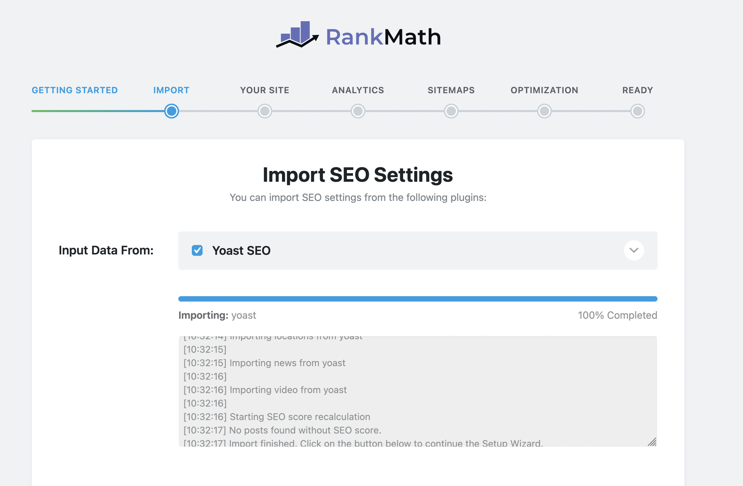Image resolution: width=743 pixels, height=486 pixels.
Task: Click the Yoast SEO plugin label
Action: 241,251
